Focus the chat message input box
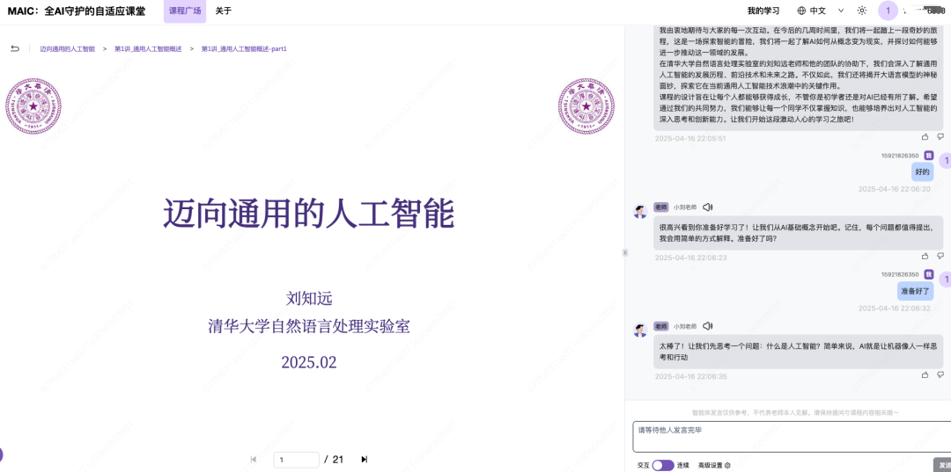This screenshot has height=472, width=951. coord(792,437)
